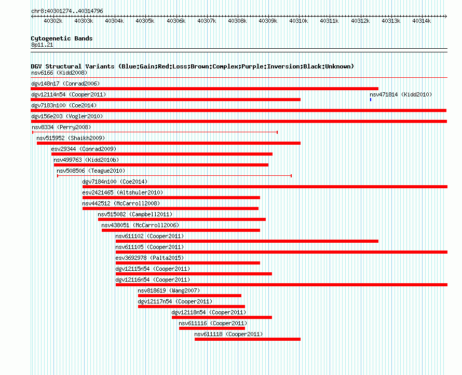Screen dimensions: 462x375
Task: Select nsv508506 (Teague2010) variant label
Action: pyautogui.click(x=91, y=171)
